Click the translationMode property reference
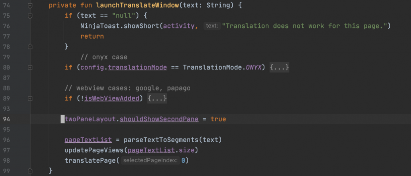 coord(138,68)
